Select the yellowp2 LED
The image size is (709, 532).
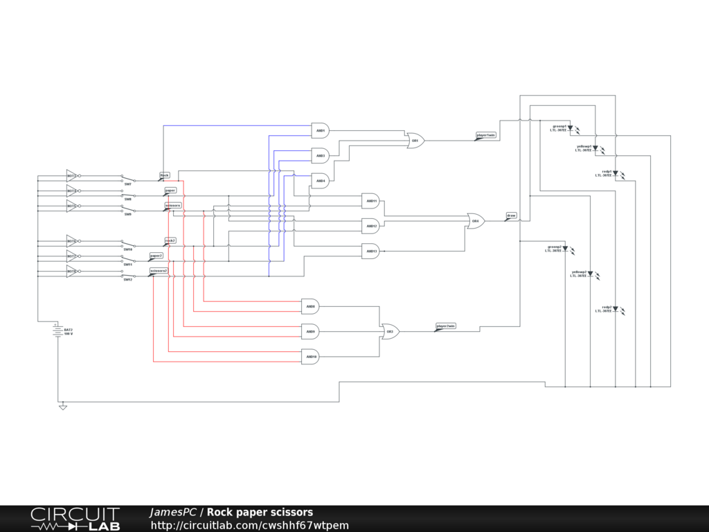tap(590, 274)
